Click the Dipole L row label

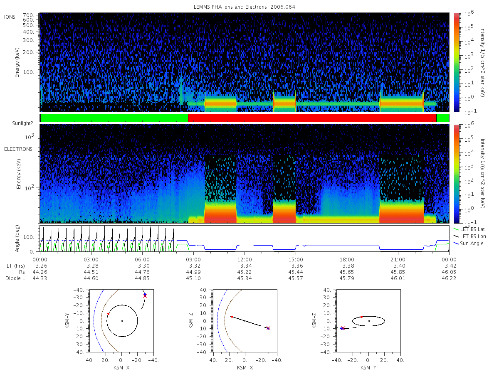click(15, 278)
